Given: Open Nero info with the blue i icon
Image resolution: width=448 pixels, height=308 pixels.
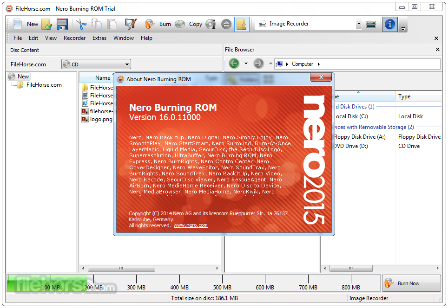Looking at the screenshot, I should [389, 24].
